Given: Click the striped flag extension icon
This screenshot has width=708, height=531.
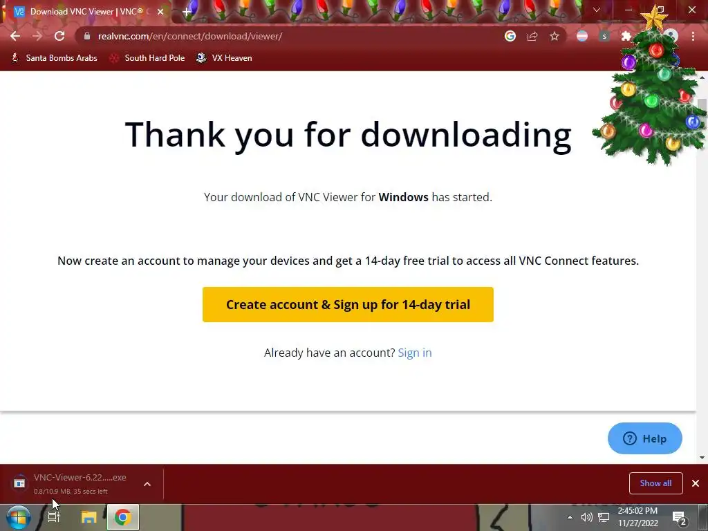Looking at the screenshot, I should pos(582,36).
